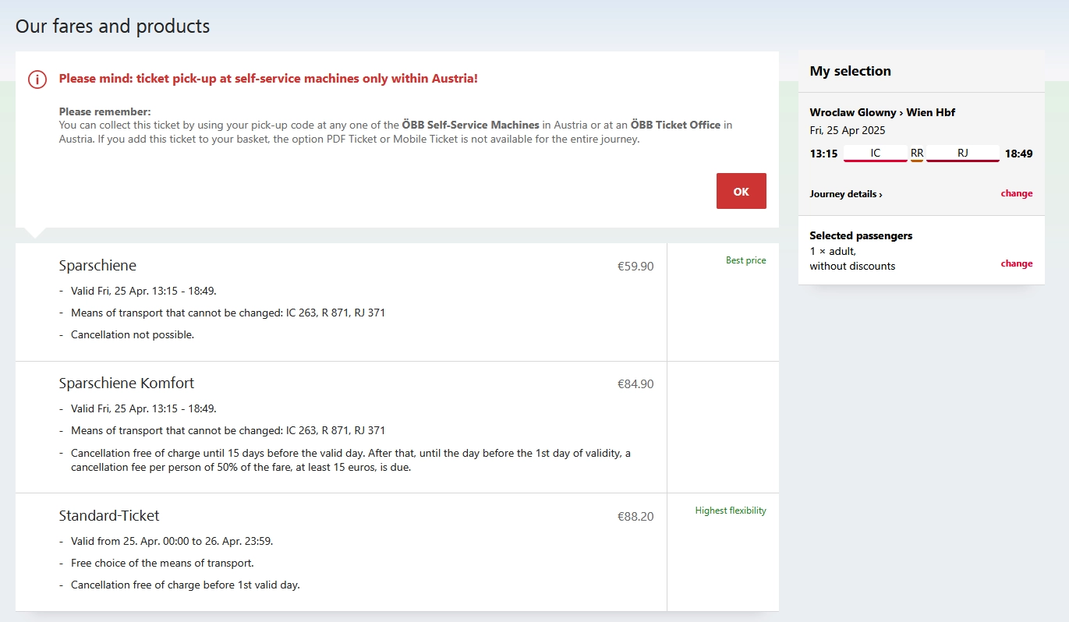The height and width of the screenshot is (622, 1069).
Task: Click the IC train segment bar
Action: click(875, 154)
